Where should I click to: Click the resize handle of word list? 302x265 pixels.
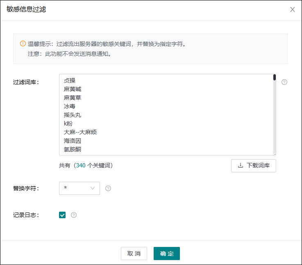[x=275, y=154]
